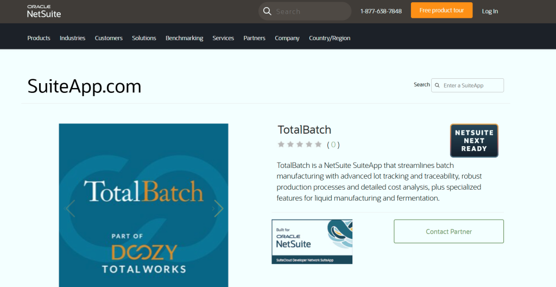This screenshot has height=287, width=556.
Task: Open the Country/Region menu
Action: tap(330, 38)
